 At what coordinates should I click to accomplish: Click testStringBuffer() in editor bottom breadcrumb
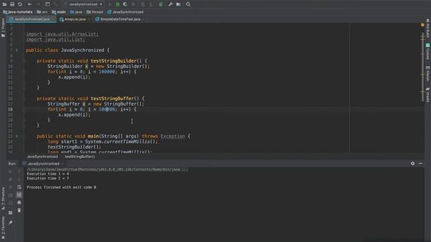tap(79, 157)
